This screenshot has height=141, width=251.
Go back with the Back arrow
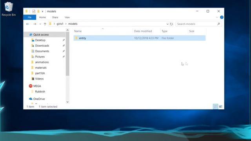pyautogui.click(x=28, y=24)
